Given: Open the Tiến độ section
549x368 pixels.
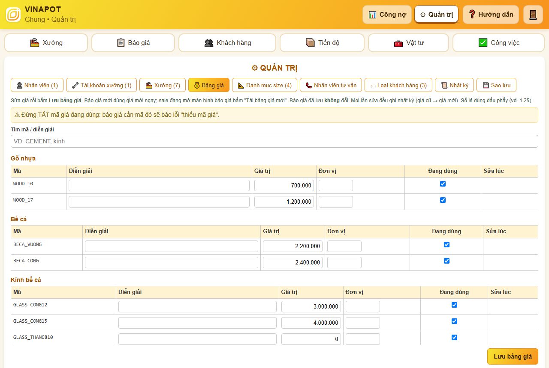Looking at the screenshot, I should [x=322, y=43].
